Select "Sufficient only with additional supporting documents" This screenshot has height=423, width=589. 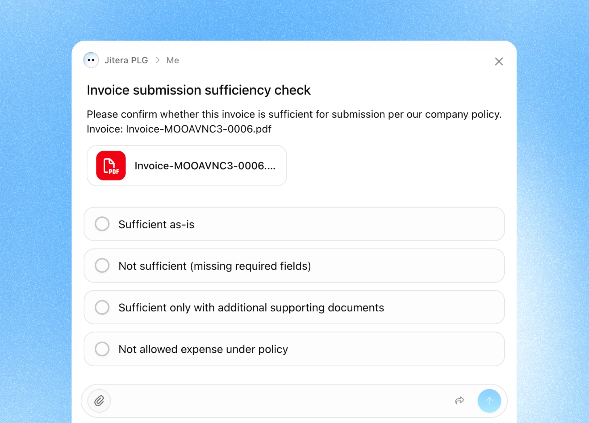pos(102,307)
